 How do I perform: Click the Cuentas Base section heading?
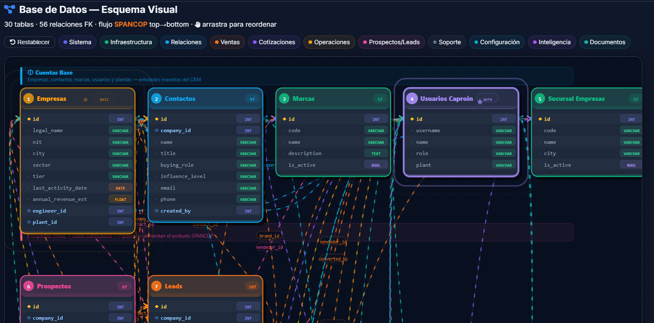point(54,73)
